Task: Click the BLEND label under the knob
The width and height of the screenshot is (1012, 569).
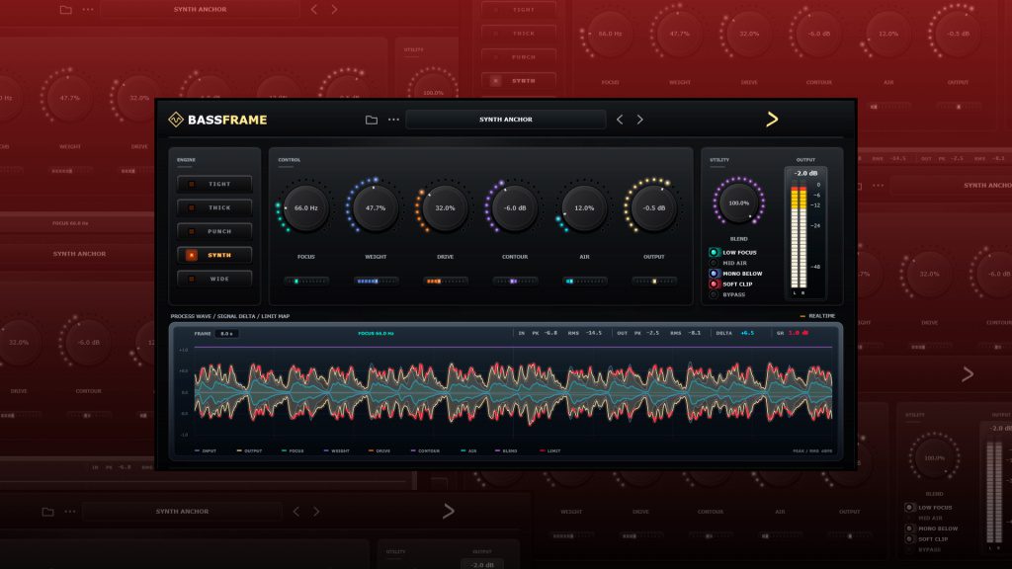Action: [738, 239]
